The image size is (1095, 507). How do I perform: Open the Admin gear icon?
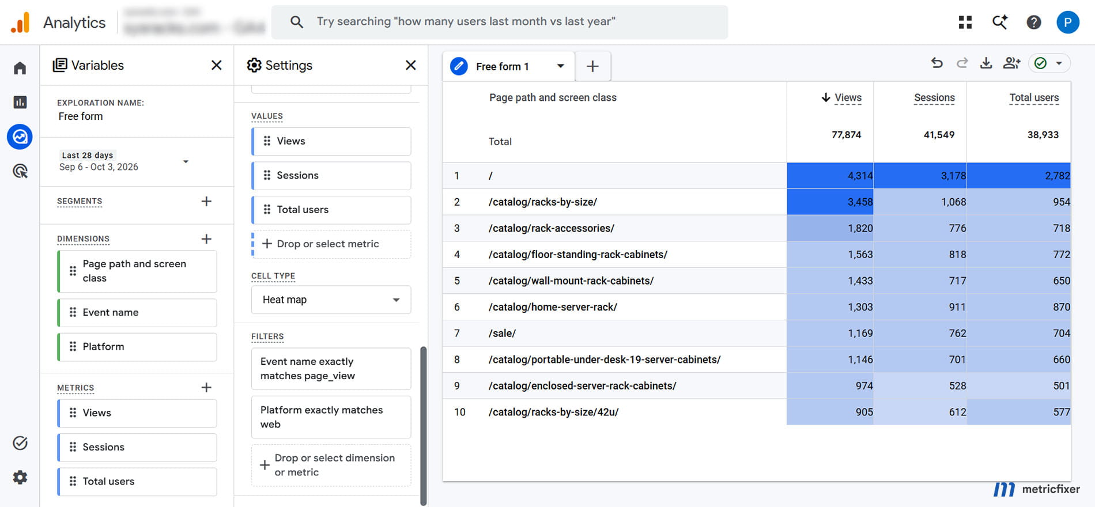20,477
